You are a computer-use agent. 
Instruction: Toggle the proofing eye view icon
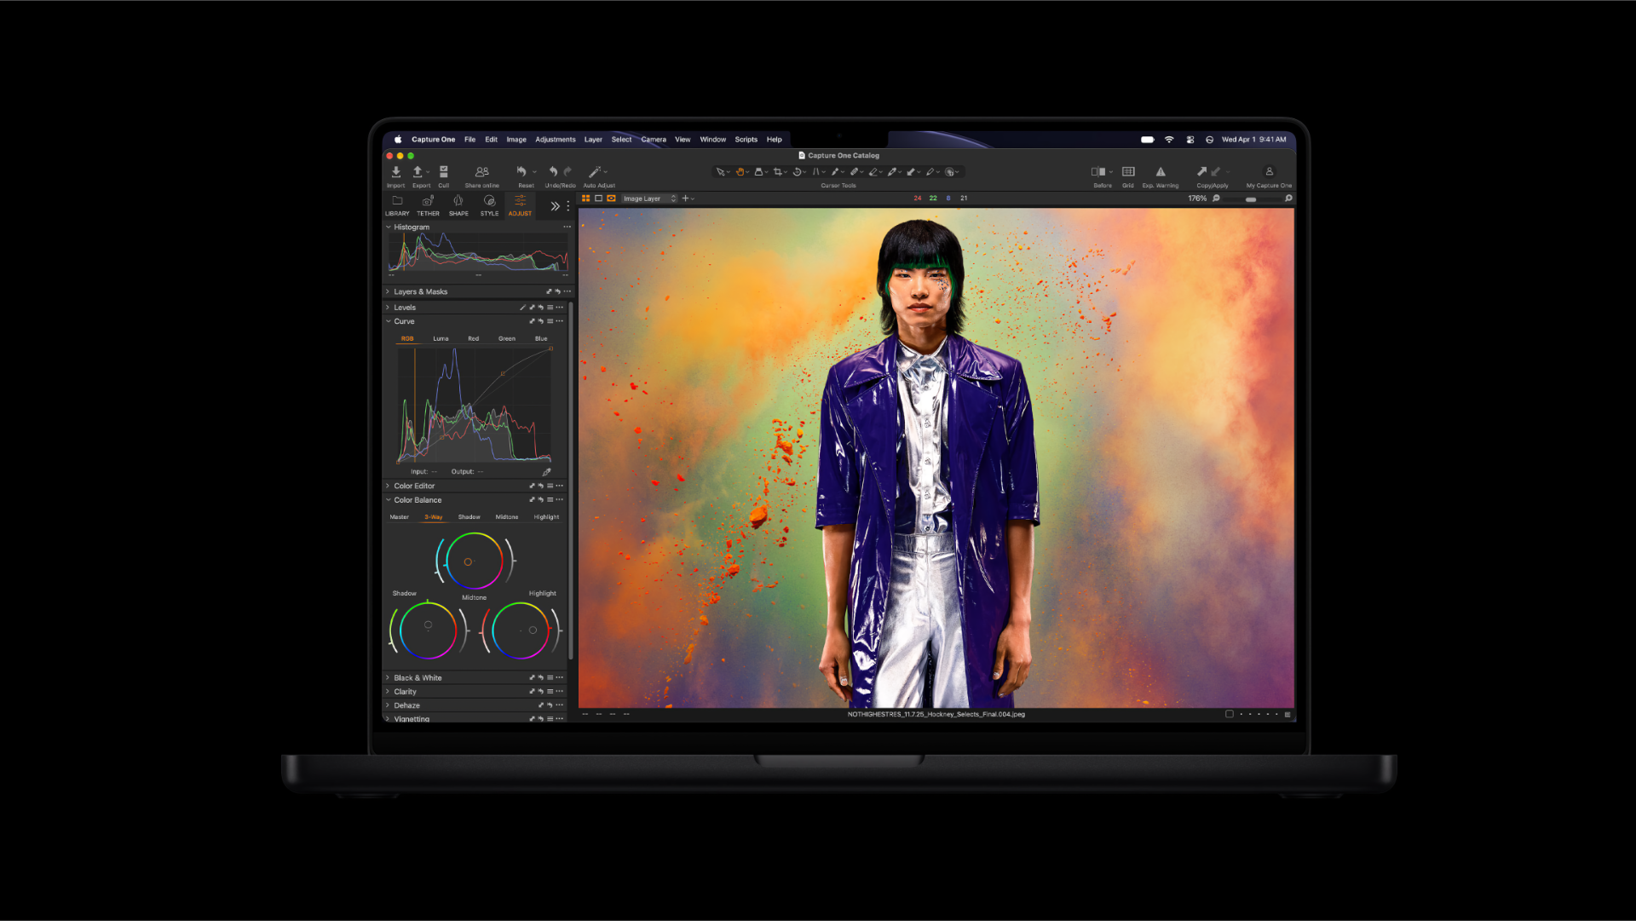point(611,199)
